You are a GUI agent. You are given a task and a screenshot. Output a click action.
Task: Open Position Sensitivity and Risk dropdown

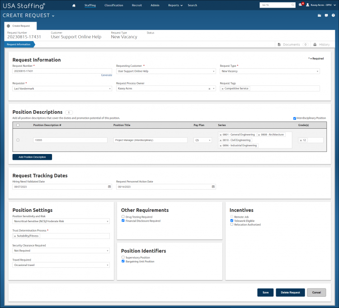click(61, 221)
